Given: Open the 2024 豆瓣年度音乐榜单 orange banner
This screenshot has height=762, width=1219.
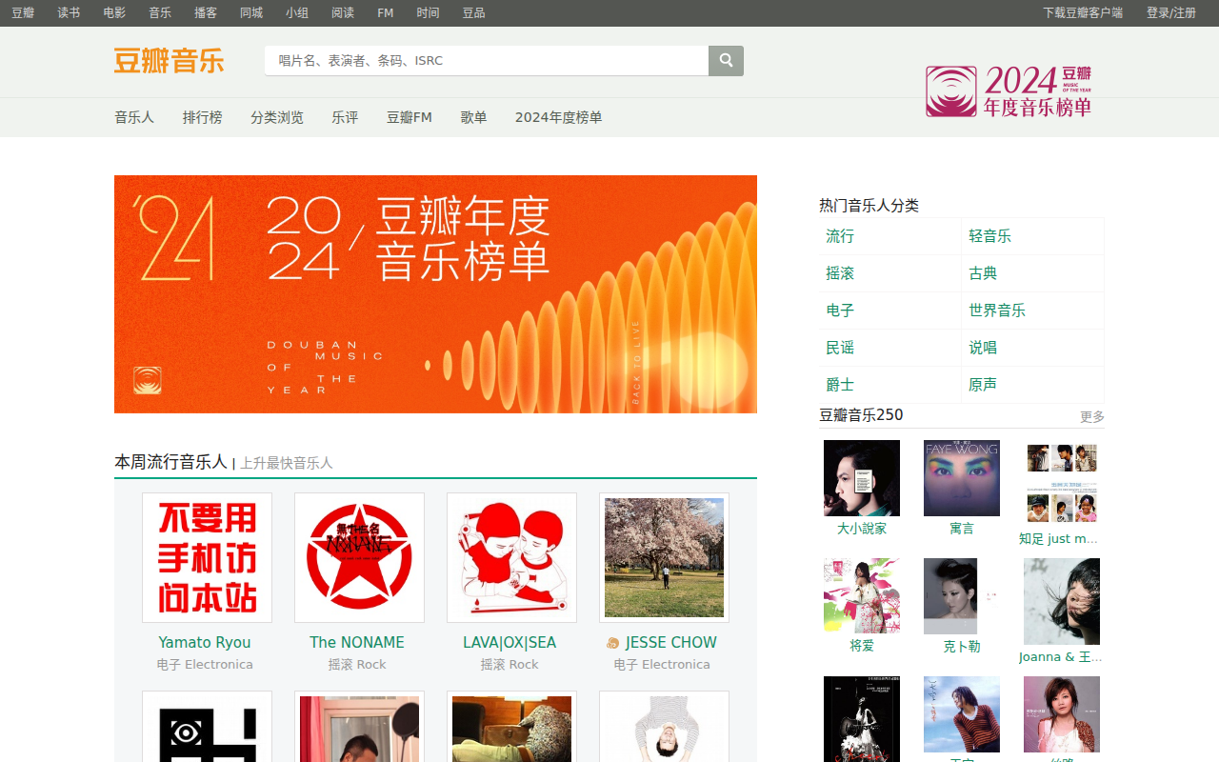Looking at the screenshot, I should point(435,294).
